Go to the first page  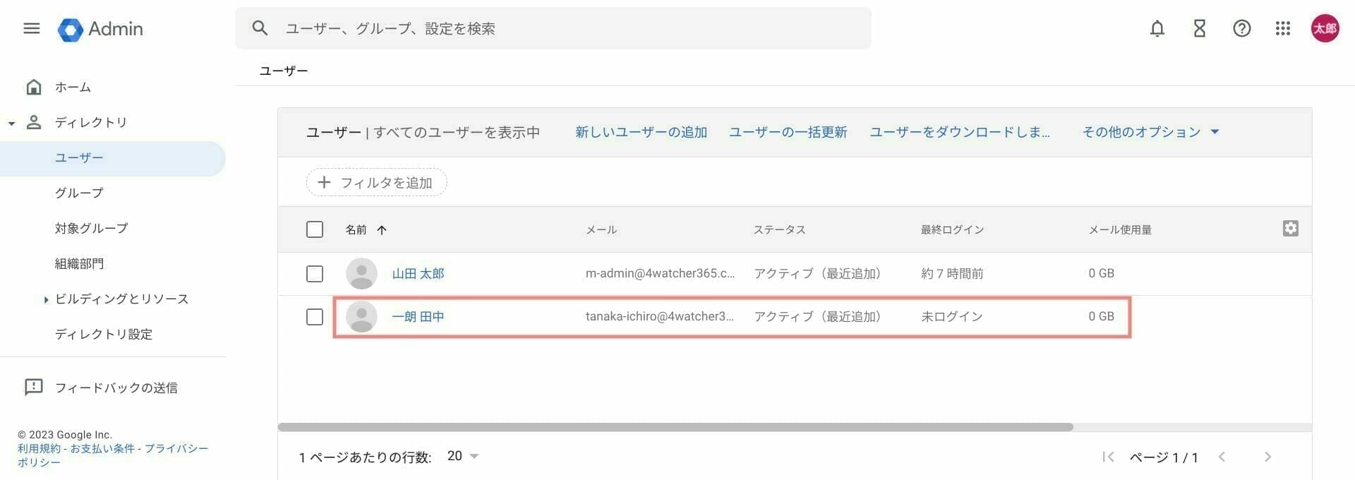click(1108, 457)
